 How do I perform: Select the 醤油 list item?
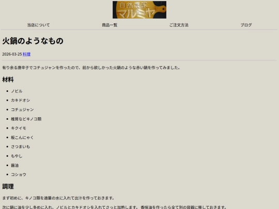point(15,166)
